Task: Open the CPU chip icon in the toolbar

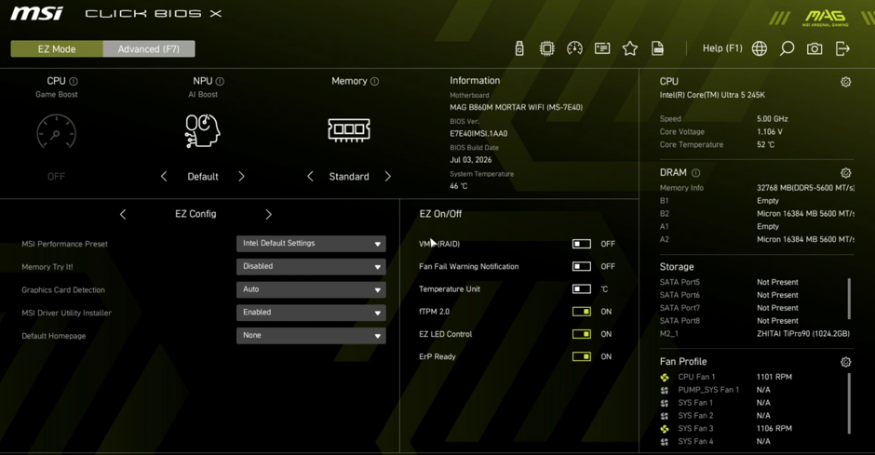Action: pyautogui.click(x=547, y=48)
